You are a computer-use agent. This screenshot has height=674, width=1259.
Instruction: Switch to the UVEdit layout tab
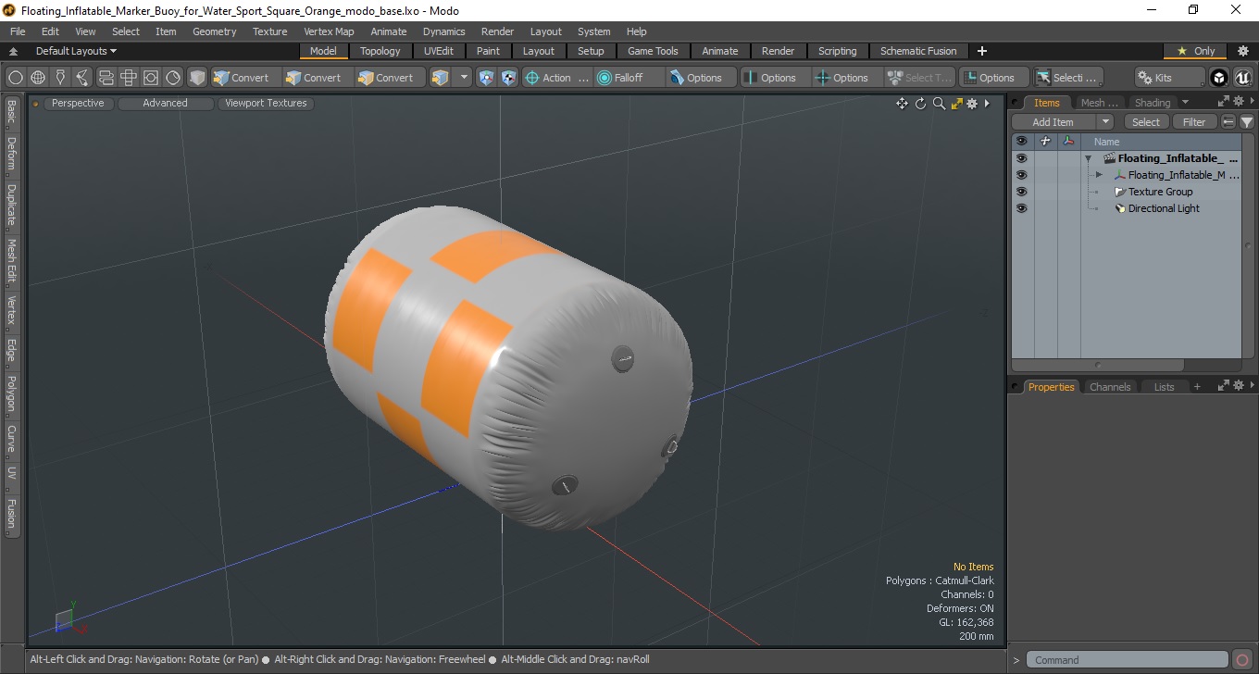[x=439, y=51]
